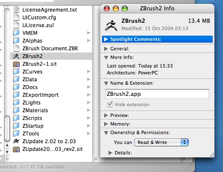Toggle the Hide extension checkbox
The height and width of the screenshot is (172, 223).
tap(110, 104)
